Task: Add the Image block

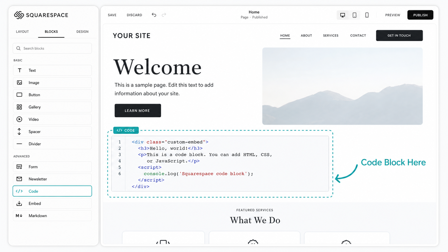Action: 52,82
